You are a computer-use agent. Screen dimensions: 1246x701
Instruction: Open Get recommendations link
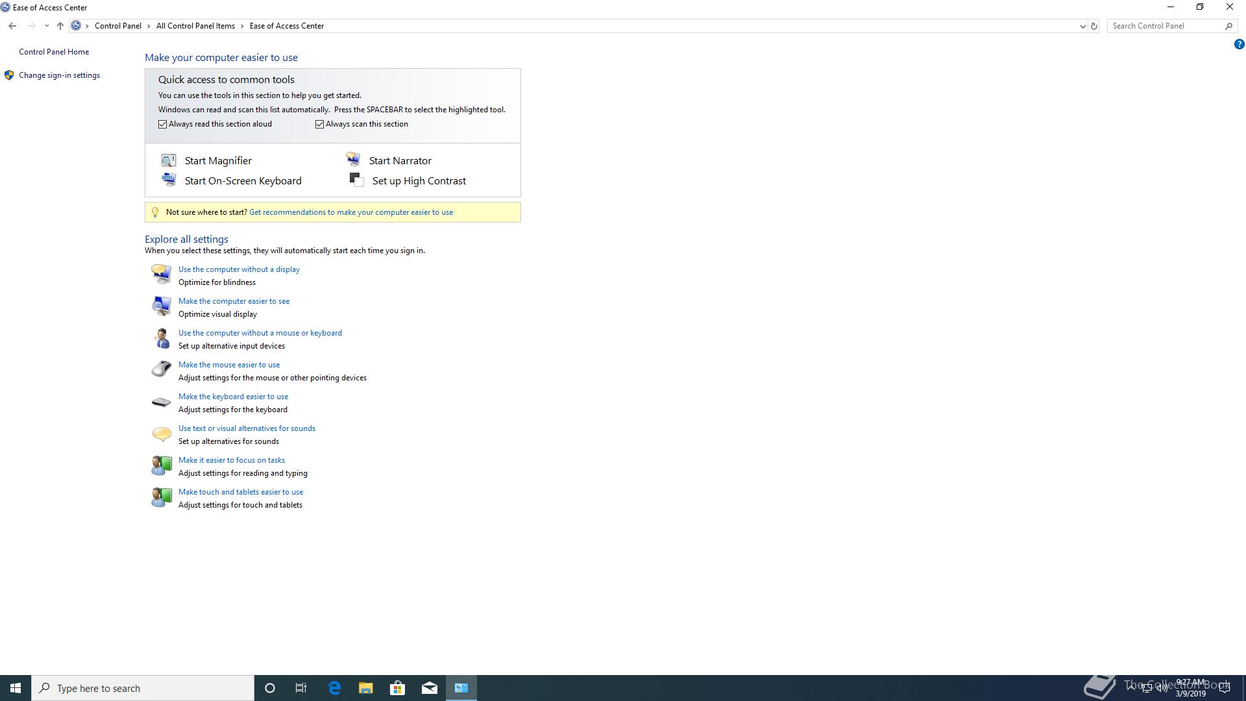[350, 212]
